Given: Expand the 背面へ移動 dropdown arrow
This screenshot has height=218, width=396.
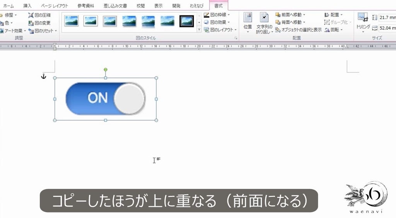Looking at the screenshot, I should (304, 22).
